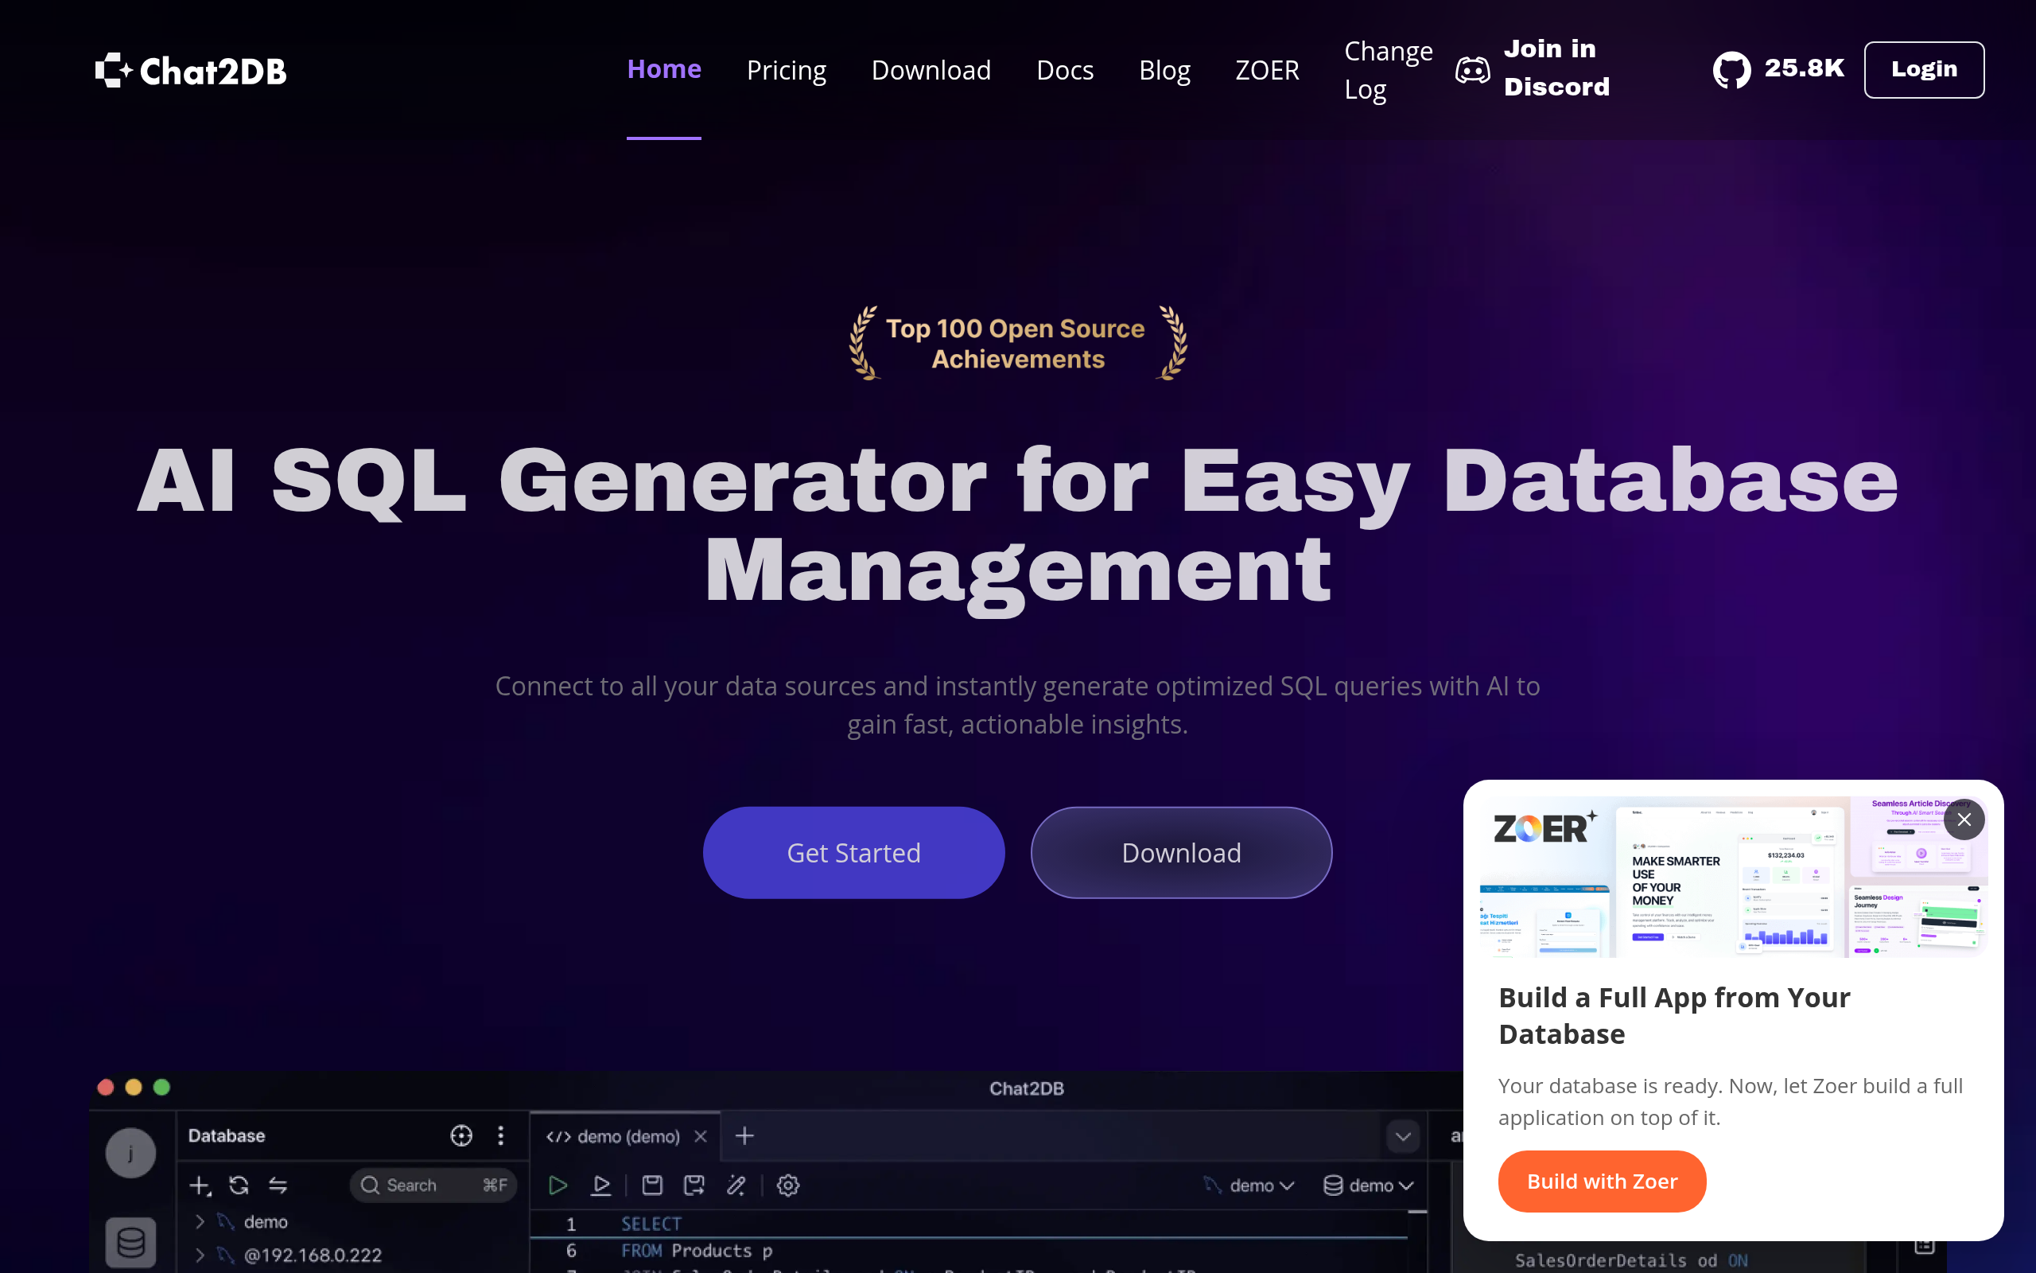Image resolution: width=2036 pixels, height=1273 pixels.
Task: Click the Discord icon
Action: [x=1472, y=70]
